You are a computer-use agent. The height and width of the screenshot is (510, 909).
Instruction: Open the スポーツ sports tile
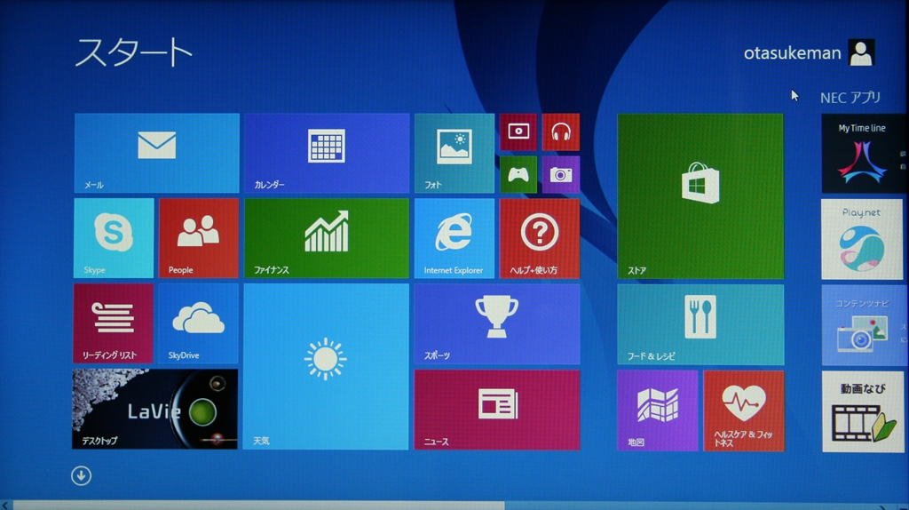point(497,323)
